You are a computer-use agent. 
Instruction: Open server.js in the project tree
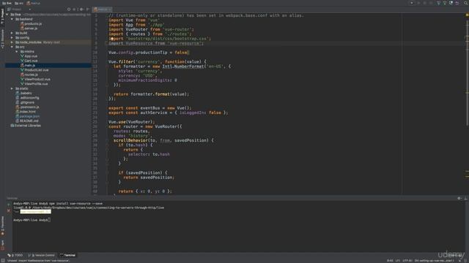(29, 28)
